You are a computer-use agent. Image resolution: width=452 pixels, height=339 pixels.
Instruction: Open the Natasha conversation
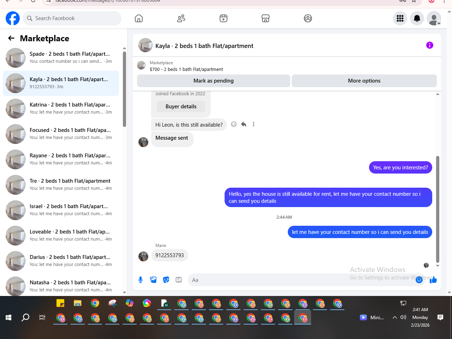tap(61, 285)
